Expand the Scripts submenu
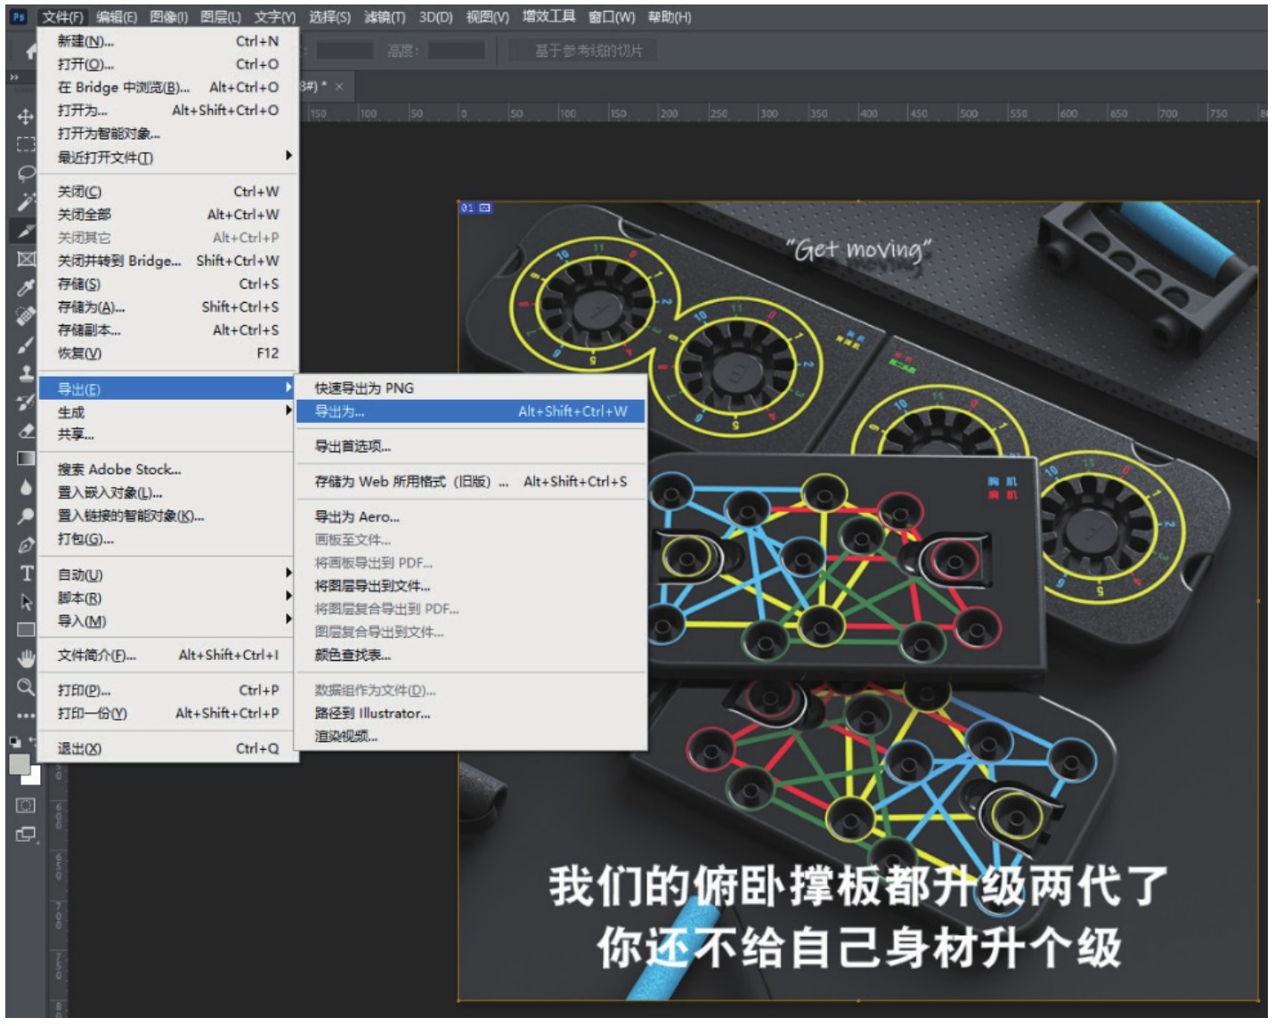1275x1026 pixels. click(288, 596)
